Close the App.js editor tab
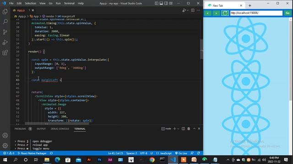 33,10
